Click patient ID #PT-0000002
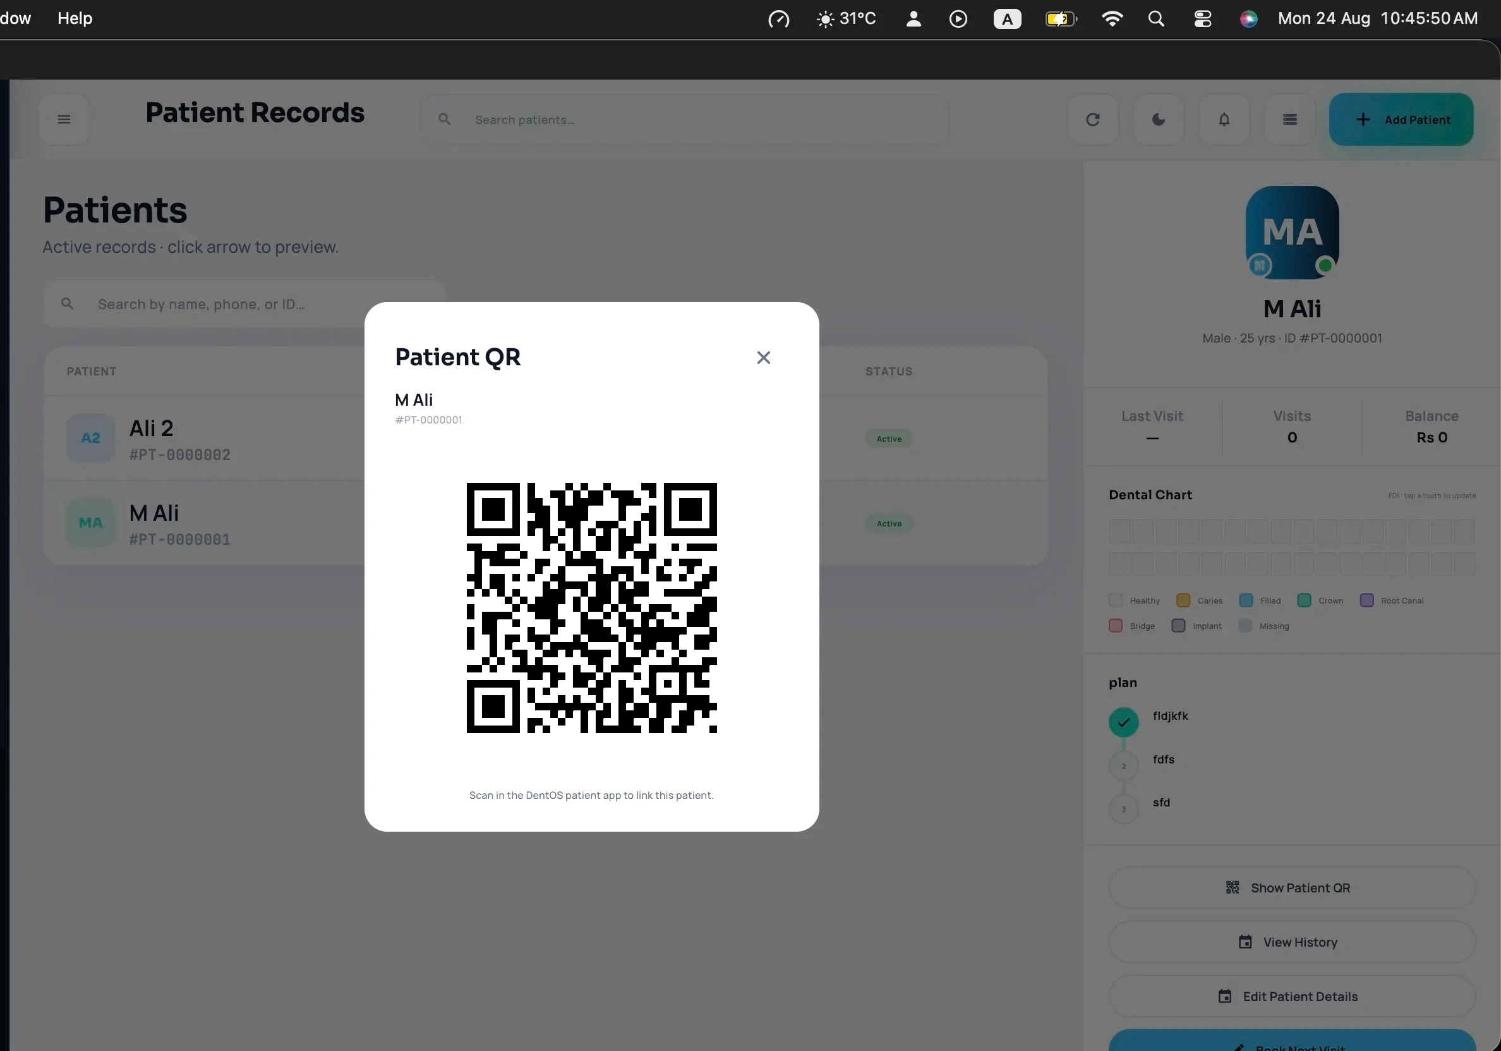Viewport: 1501px width, 1051px height. pyautogui.click(x=180, y=455)
